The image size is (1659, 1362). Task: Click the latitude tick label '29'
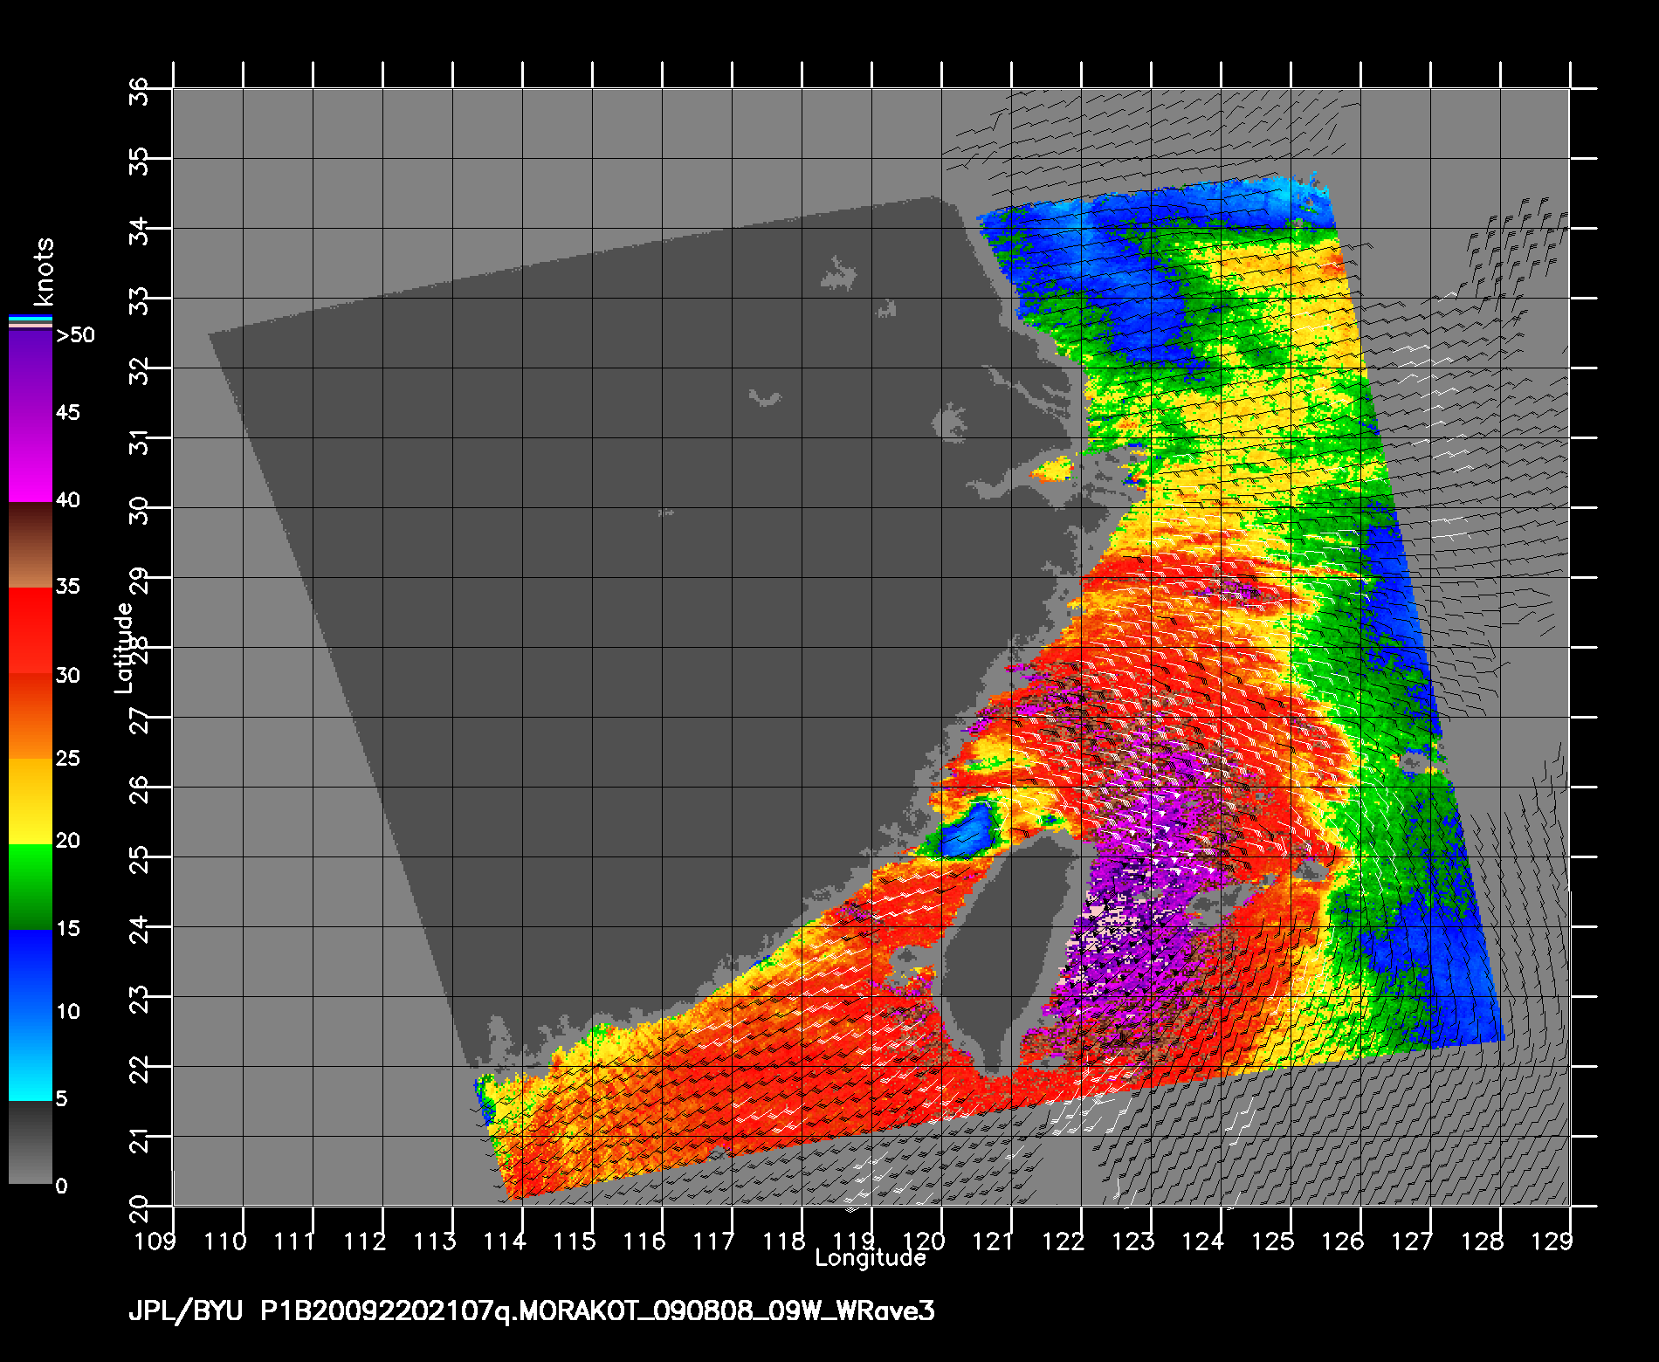click(x=140, y=580)
